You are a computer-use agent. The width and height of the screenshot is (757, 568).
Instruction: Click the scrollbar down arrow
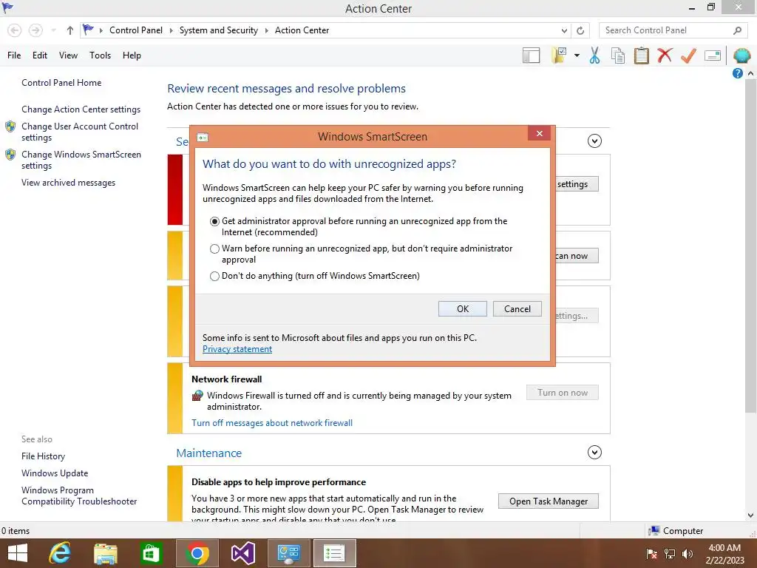(750, 515)
